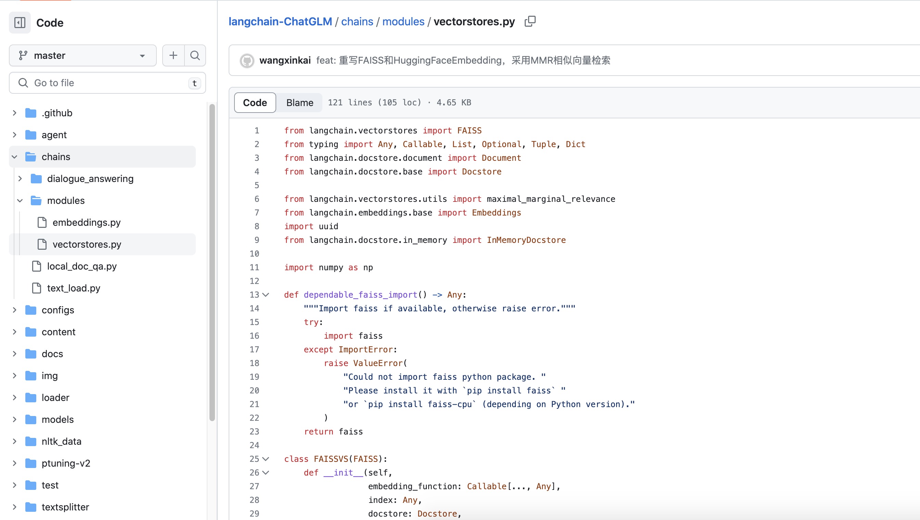Select line number 11
This screenshot has width=920, height=520.
pos(254,267)
